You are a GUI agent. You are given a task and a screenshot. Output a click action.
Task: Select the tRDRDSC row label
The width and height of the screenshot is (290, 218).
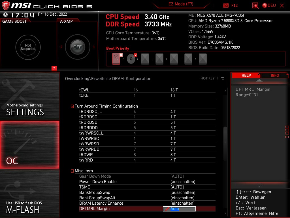(88, 117)
